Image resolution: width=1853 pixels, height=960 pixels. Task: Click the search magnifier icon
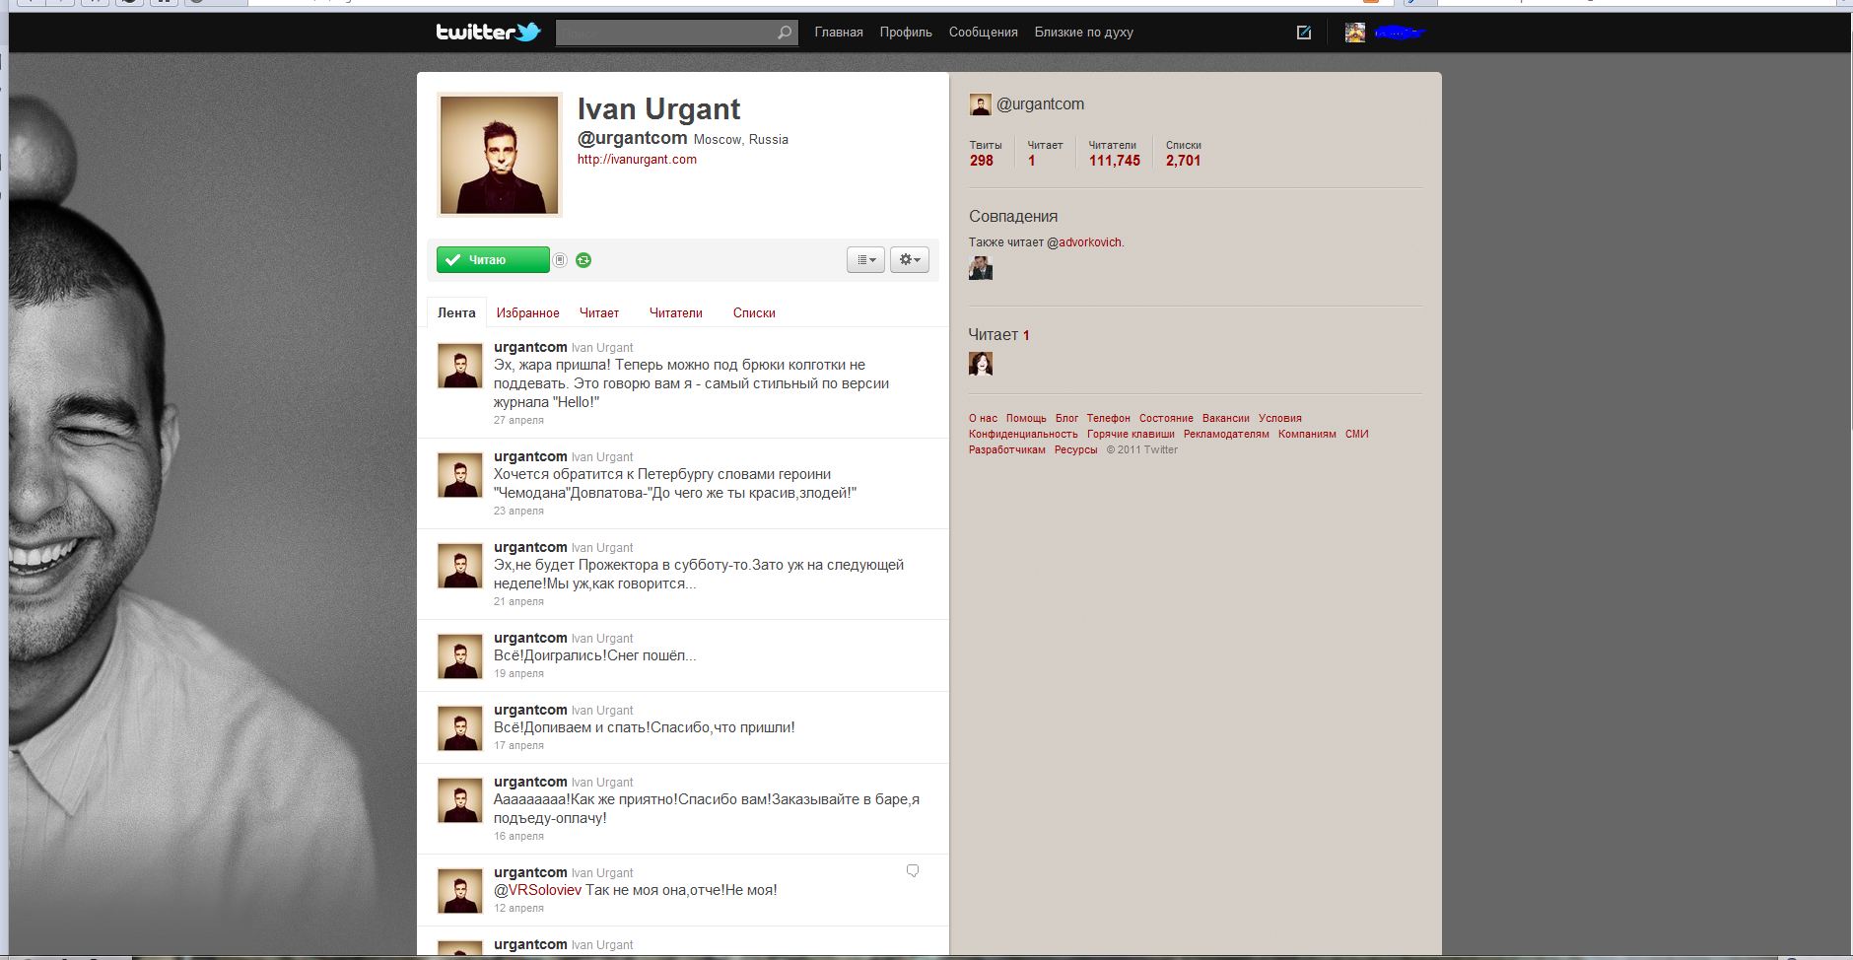785,33
